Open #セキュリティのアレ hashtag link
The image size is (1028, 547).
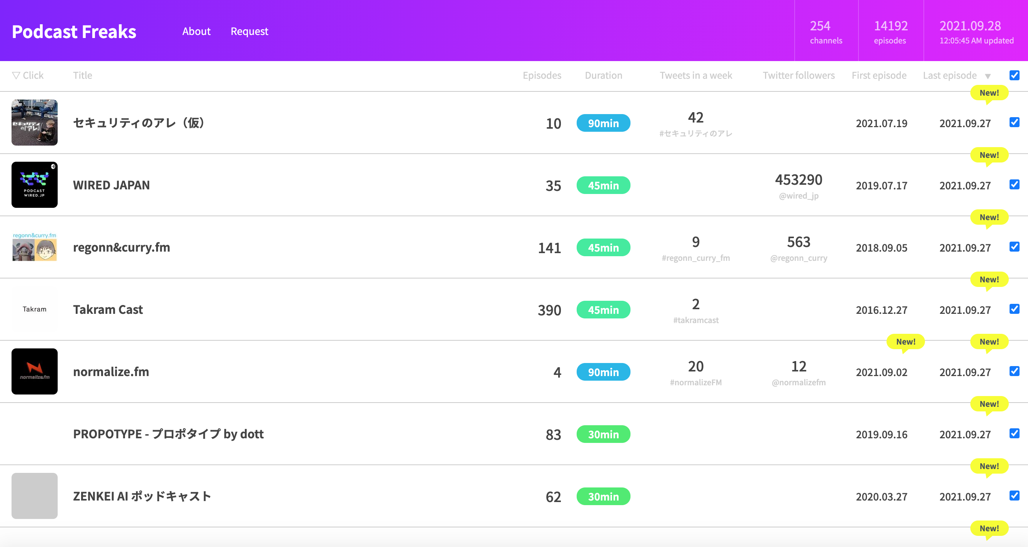tap(695, 134)
